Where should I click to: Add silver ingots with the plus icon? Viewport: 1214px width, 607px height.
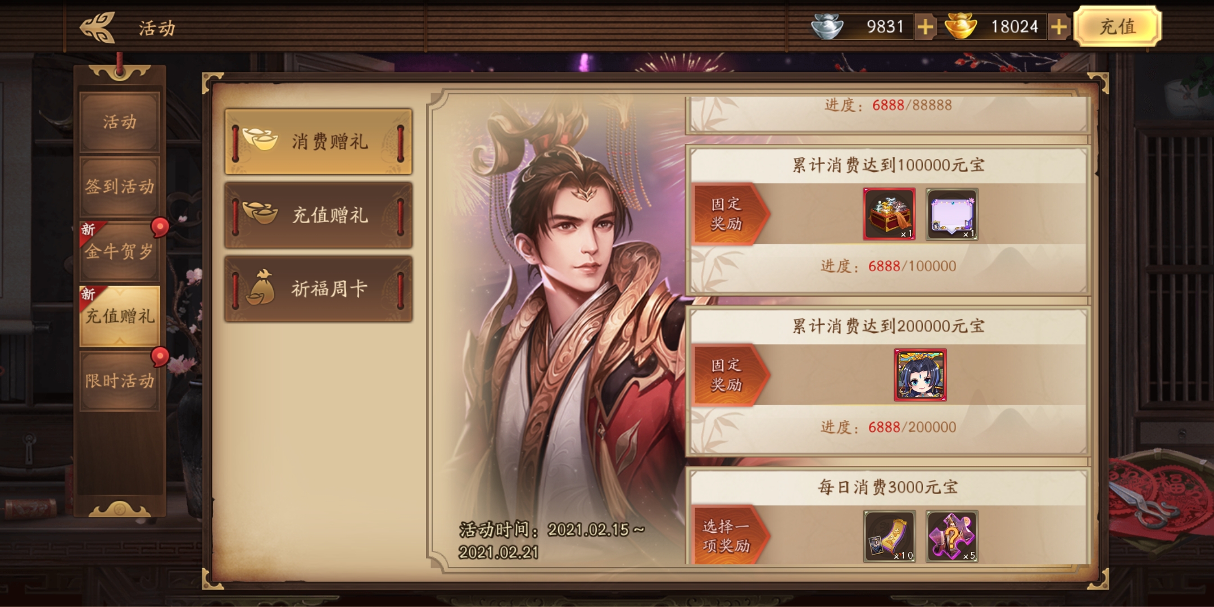[x=925, y=27]
